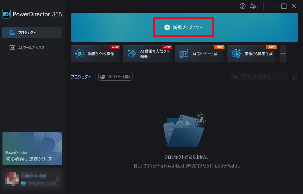Click the empty projects folder illustration

click(184, 130)
